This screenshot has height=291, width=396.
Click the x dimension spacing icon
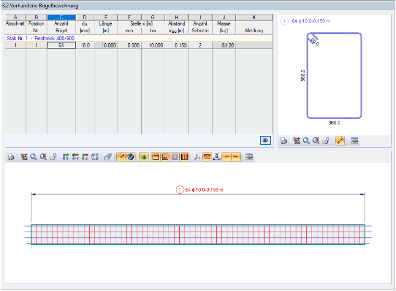tap(217, 157)
